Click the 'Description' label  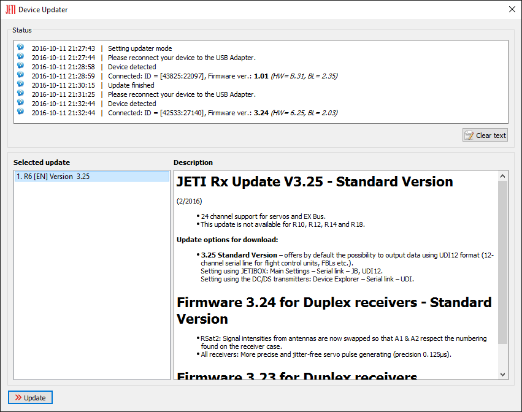tap(193, 162)
